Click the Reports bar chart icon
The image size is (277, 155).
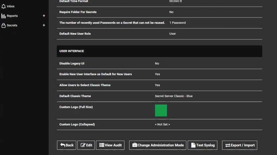(x=3, y=16)
